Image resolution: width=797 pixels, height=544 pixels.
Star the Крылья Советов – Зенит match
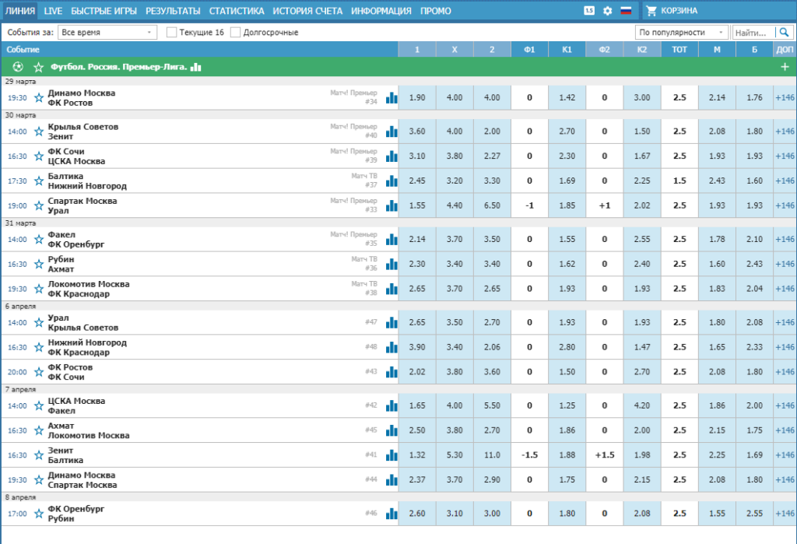(39, 132)
